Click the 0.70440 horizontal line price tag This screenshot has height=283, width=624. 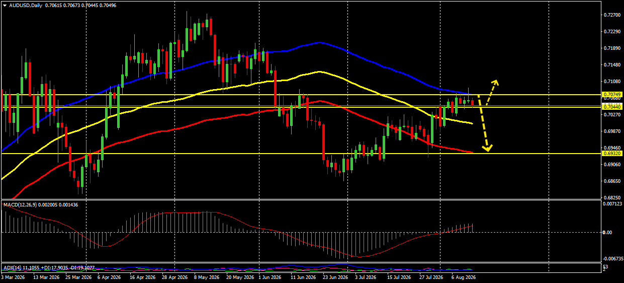pos(613,107)
